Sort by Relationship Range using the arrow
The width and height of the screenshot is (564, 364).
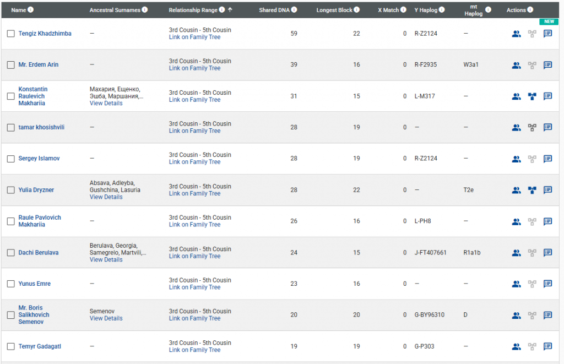[230, 10]
